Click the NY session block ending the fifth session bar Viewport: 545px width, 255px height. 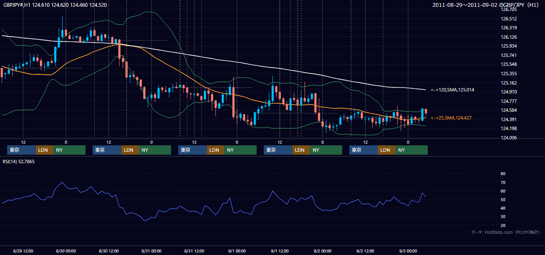(411, 150)
